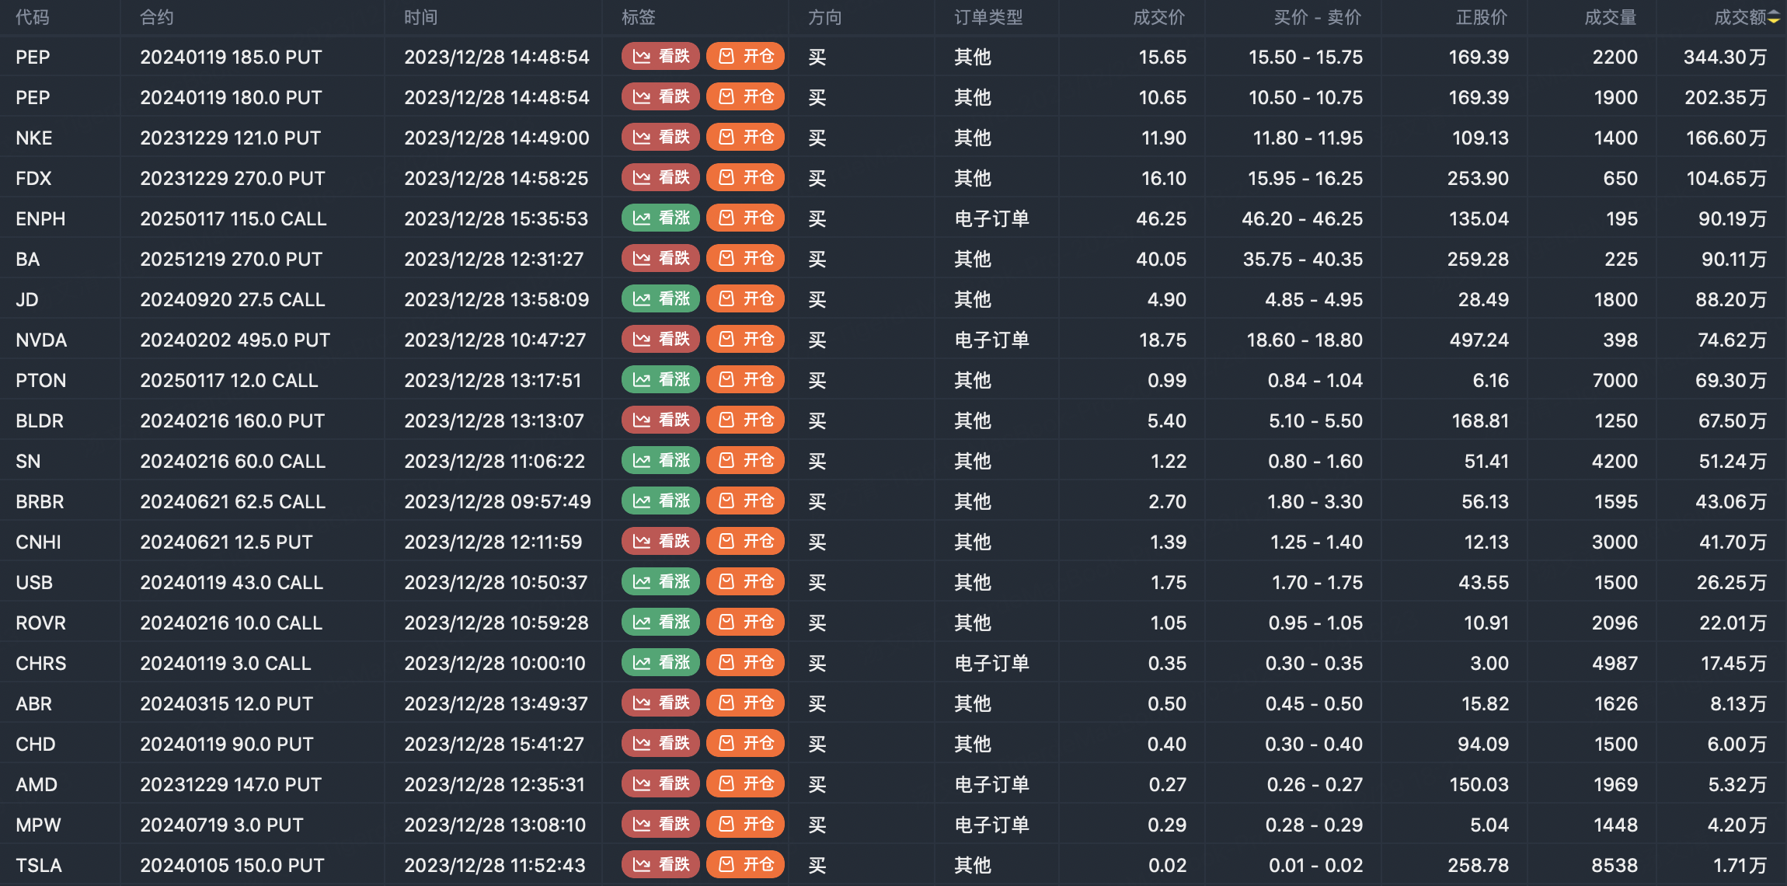The image size is (1787, 886).
Task: Select the ENPH ticker code
Action: point(40,218)
